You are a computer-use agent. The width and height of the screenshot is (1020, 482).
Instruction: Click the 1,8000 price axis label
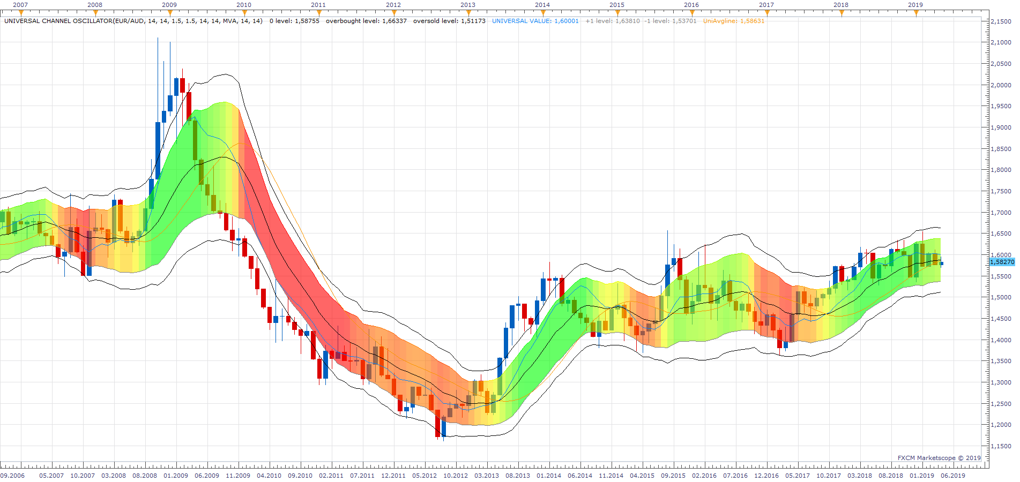tap(1001, 170)
